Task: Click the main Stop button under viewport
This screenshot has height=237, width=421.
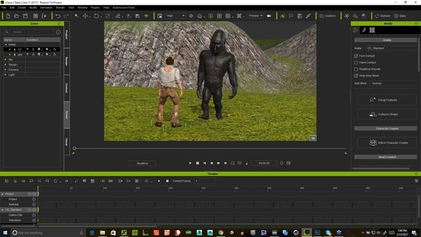Action: [x=197, y=163]
